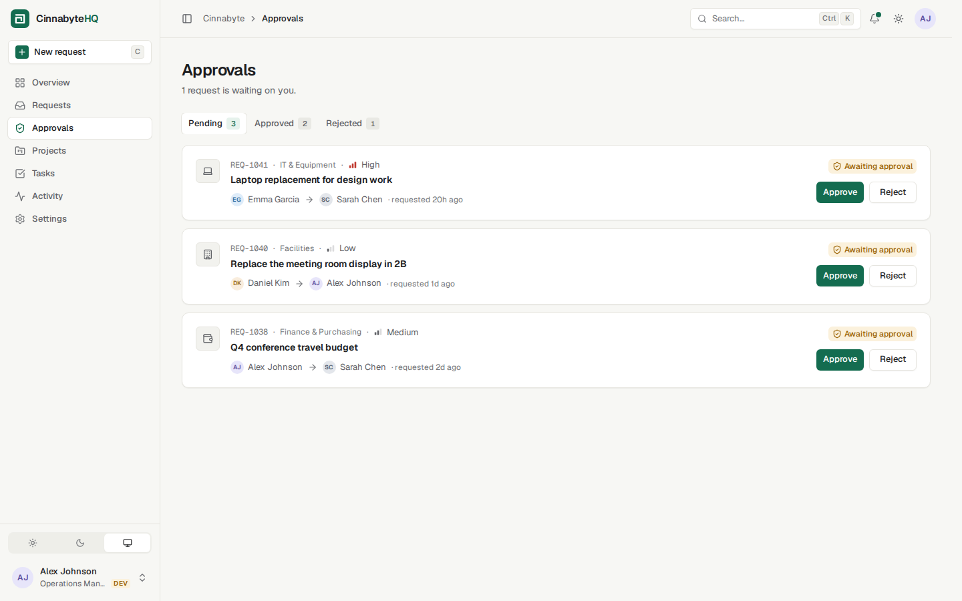The image size is (962, 601).
Task: Click the DEV badge by the profile
Action: (x=120, y=584)
